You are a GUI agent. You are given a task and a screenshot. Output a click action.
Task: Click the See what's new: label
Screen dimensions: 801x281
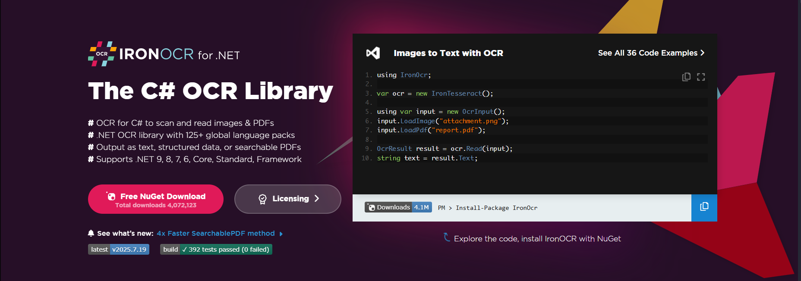click(125, 233)
